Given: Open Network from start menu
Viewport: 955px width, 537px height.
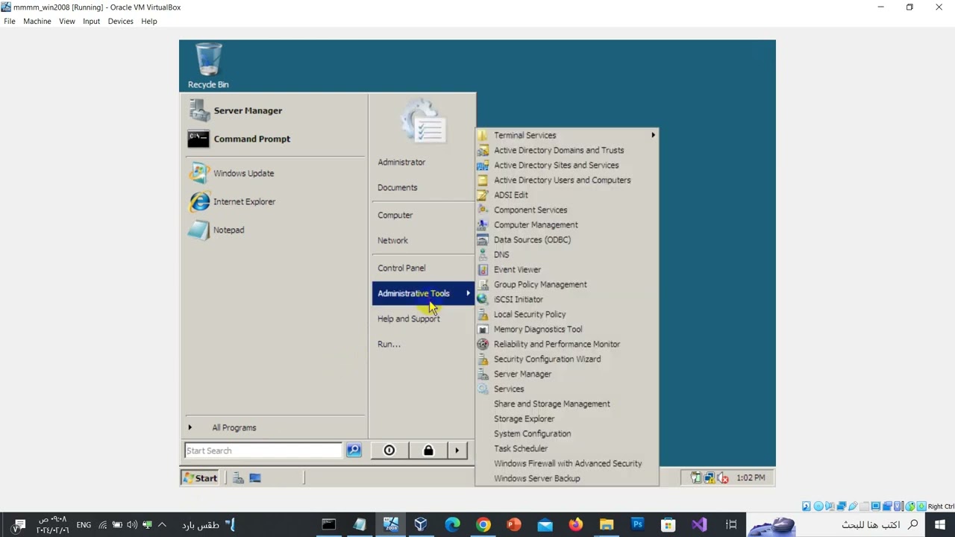Looking at the screenshot, I should (392, 240).
